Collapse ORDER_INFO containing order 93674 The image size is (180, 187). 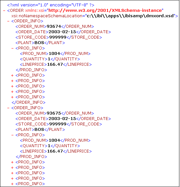point(8,21)
